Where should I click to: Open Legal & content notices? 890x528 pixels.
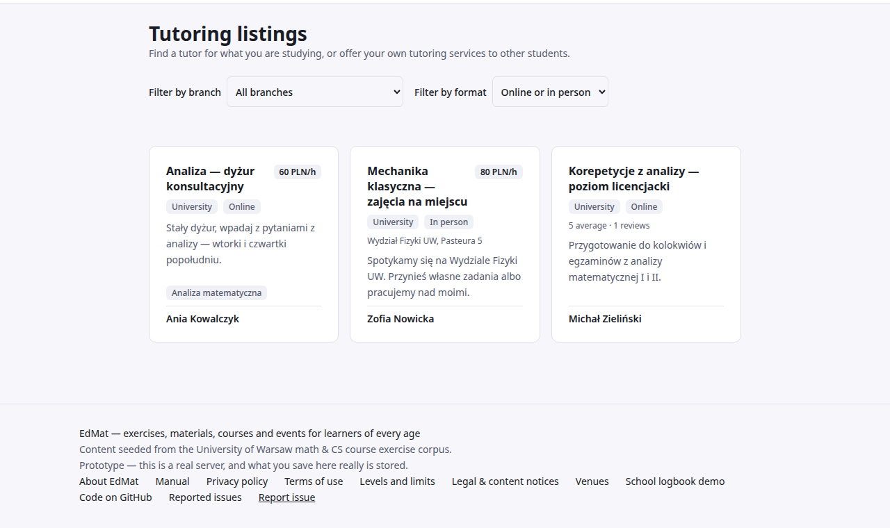(505, 481)
